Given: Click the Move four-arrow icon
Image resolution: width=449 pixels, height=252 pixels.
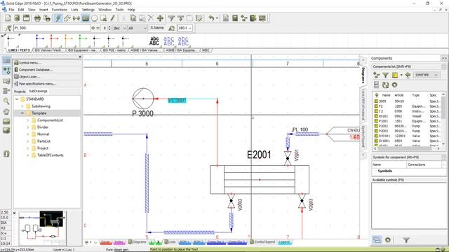Looking at the screenshot, I should coord(160,18).
